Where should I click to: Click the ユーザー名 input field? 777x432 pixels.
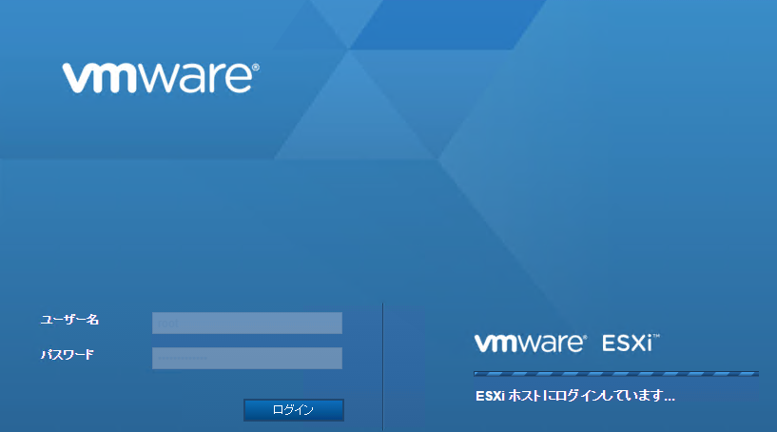tap(246, 323)
